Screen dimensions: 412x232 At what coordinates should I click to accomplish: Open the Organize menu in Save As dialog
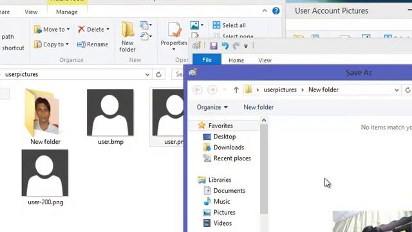(212, 107)
